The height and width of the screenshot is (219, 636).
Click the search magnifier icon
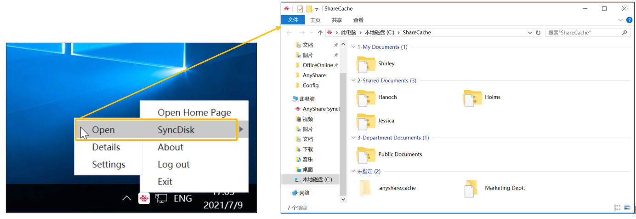[x=625, y=33]
